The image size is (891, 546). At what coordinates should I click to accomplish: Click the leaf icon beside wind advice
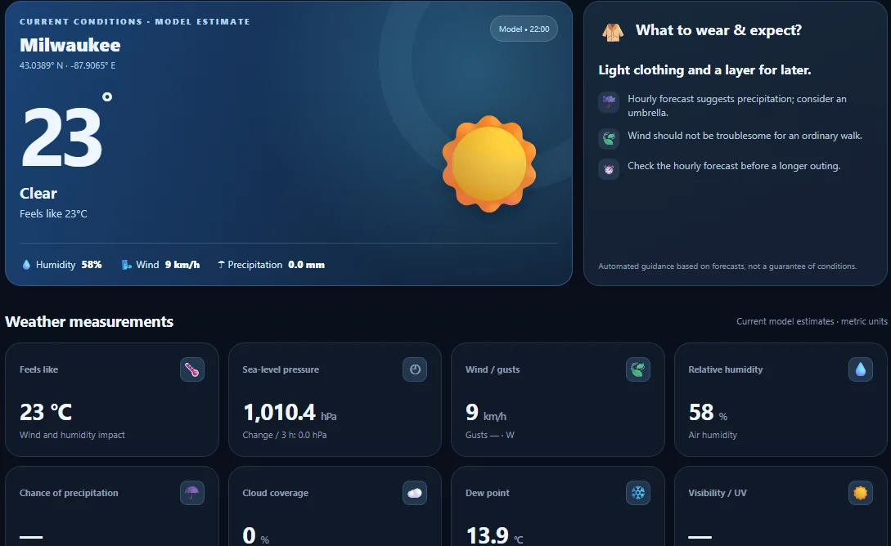pos(609,138)
